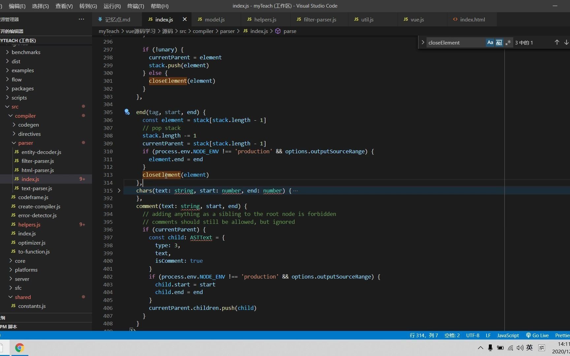Go to next search match arrow
The width and height of the screenshot is (570, 356).
click(566, 43)
